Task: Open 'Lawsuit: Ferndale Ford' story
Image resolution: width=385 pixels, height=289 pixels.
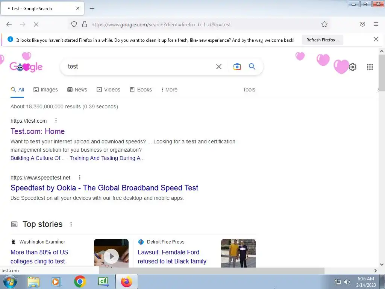Action: click(172, 257)
